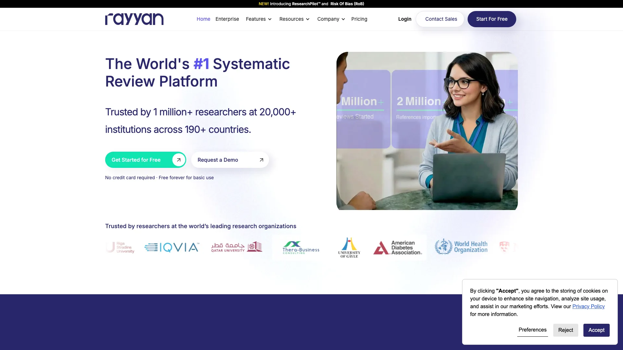Screen dimensions: 623x350
Task: Click Get Started for Free
Action: click(146, 160)
